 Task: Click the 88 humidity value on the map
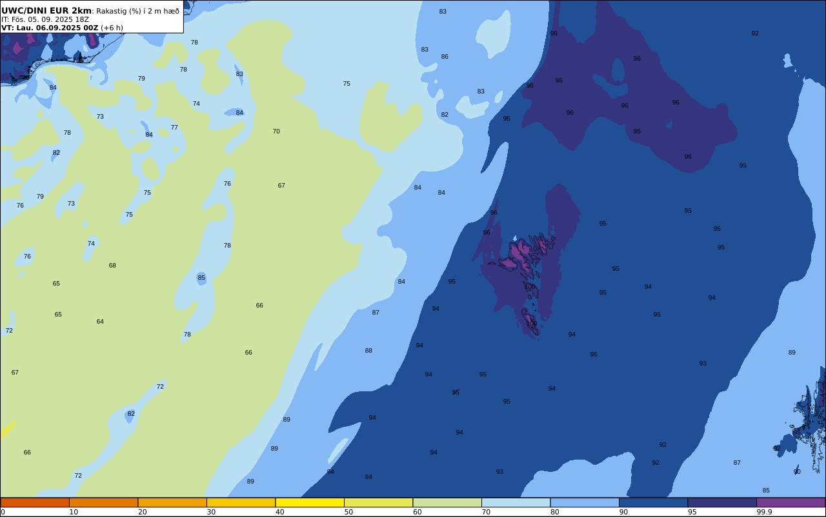coord(368,351)
